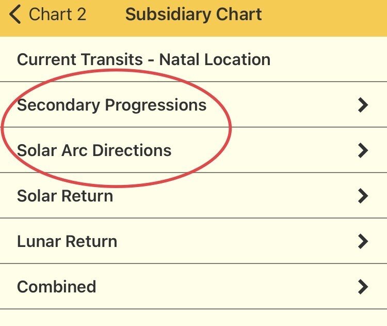Tap blank right end of Current Transits row
This screenshot has height=326, width=387.
point(335,59)
